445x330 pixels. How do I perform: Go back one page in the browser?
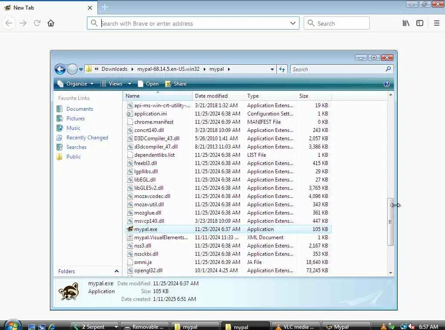[x=9, y=23]
